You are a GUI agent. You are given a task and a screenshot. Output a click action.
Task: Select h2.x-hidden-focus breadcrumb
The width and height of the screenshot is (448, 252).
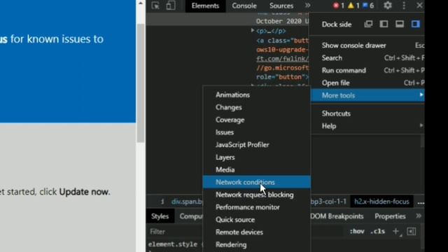tap(381, 202)
